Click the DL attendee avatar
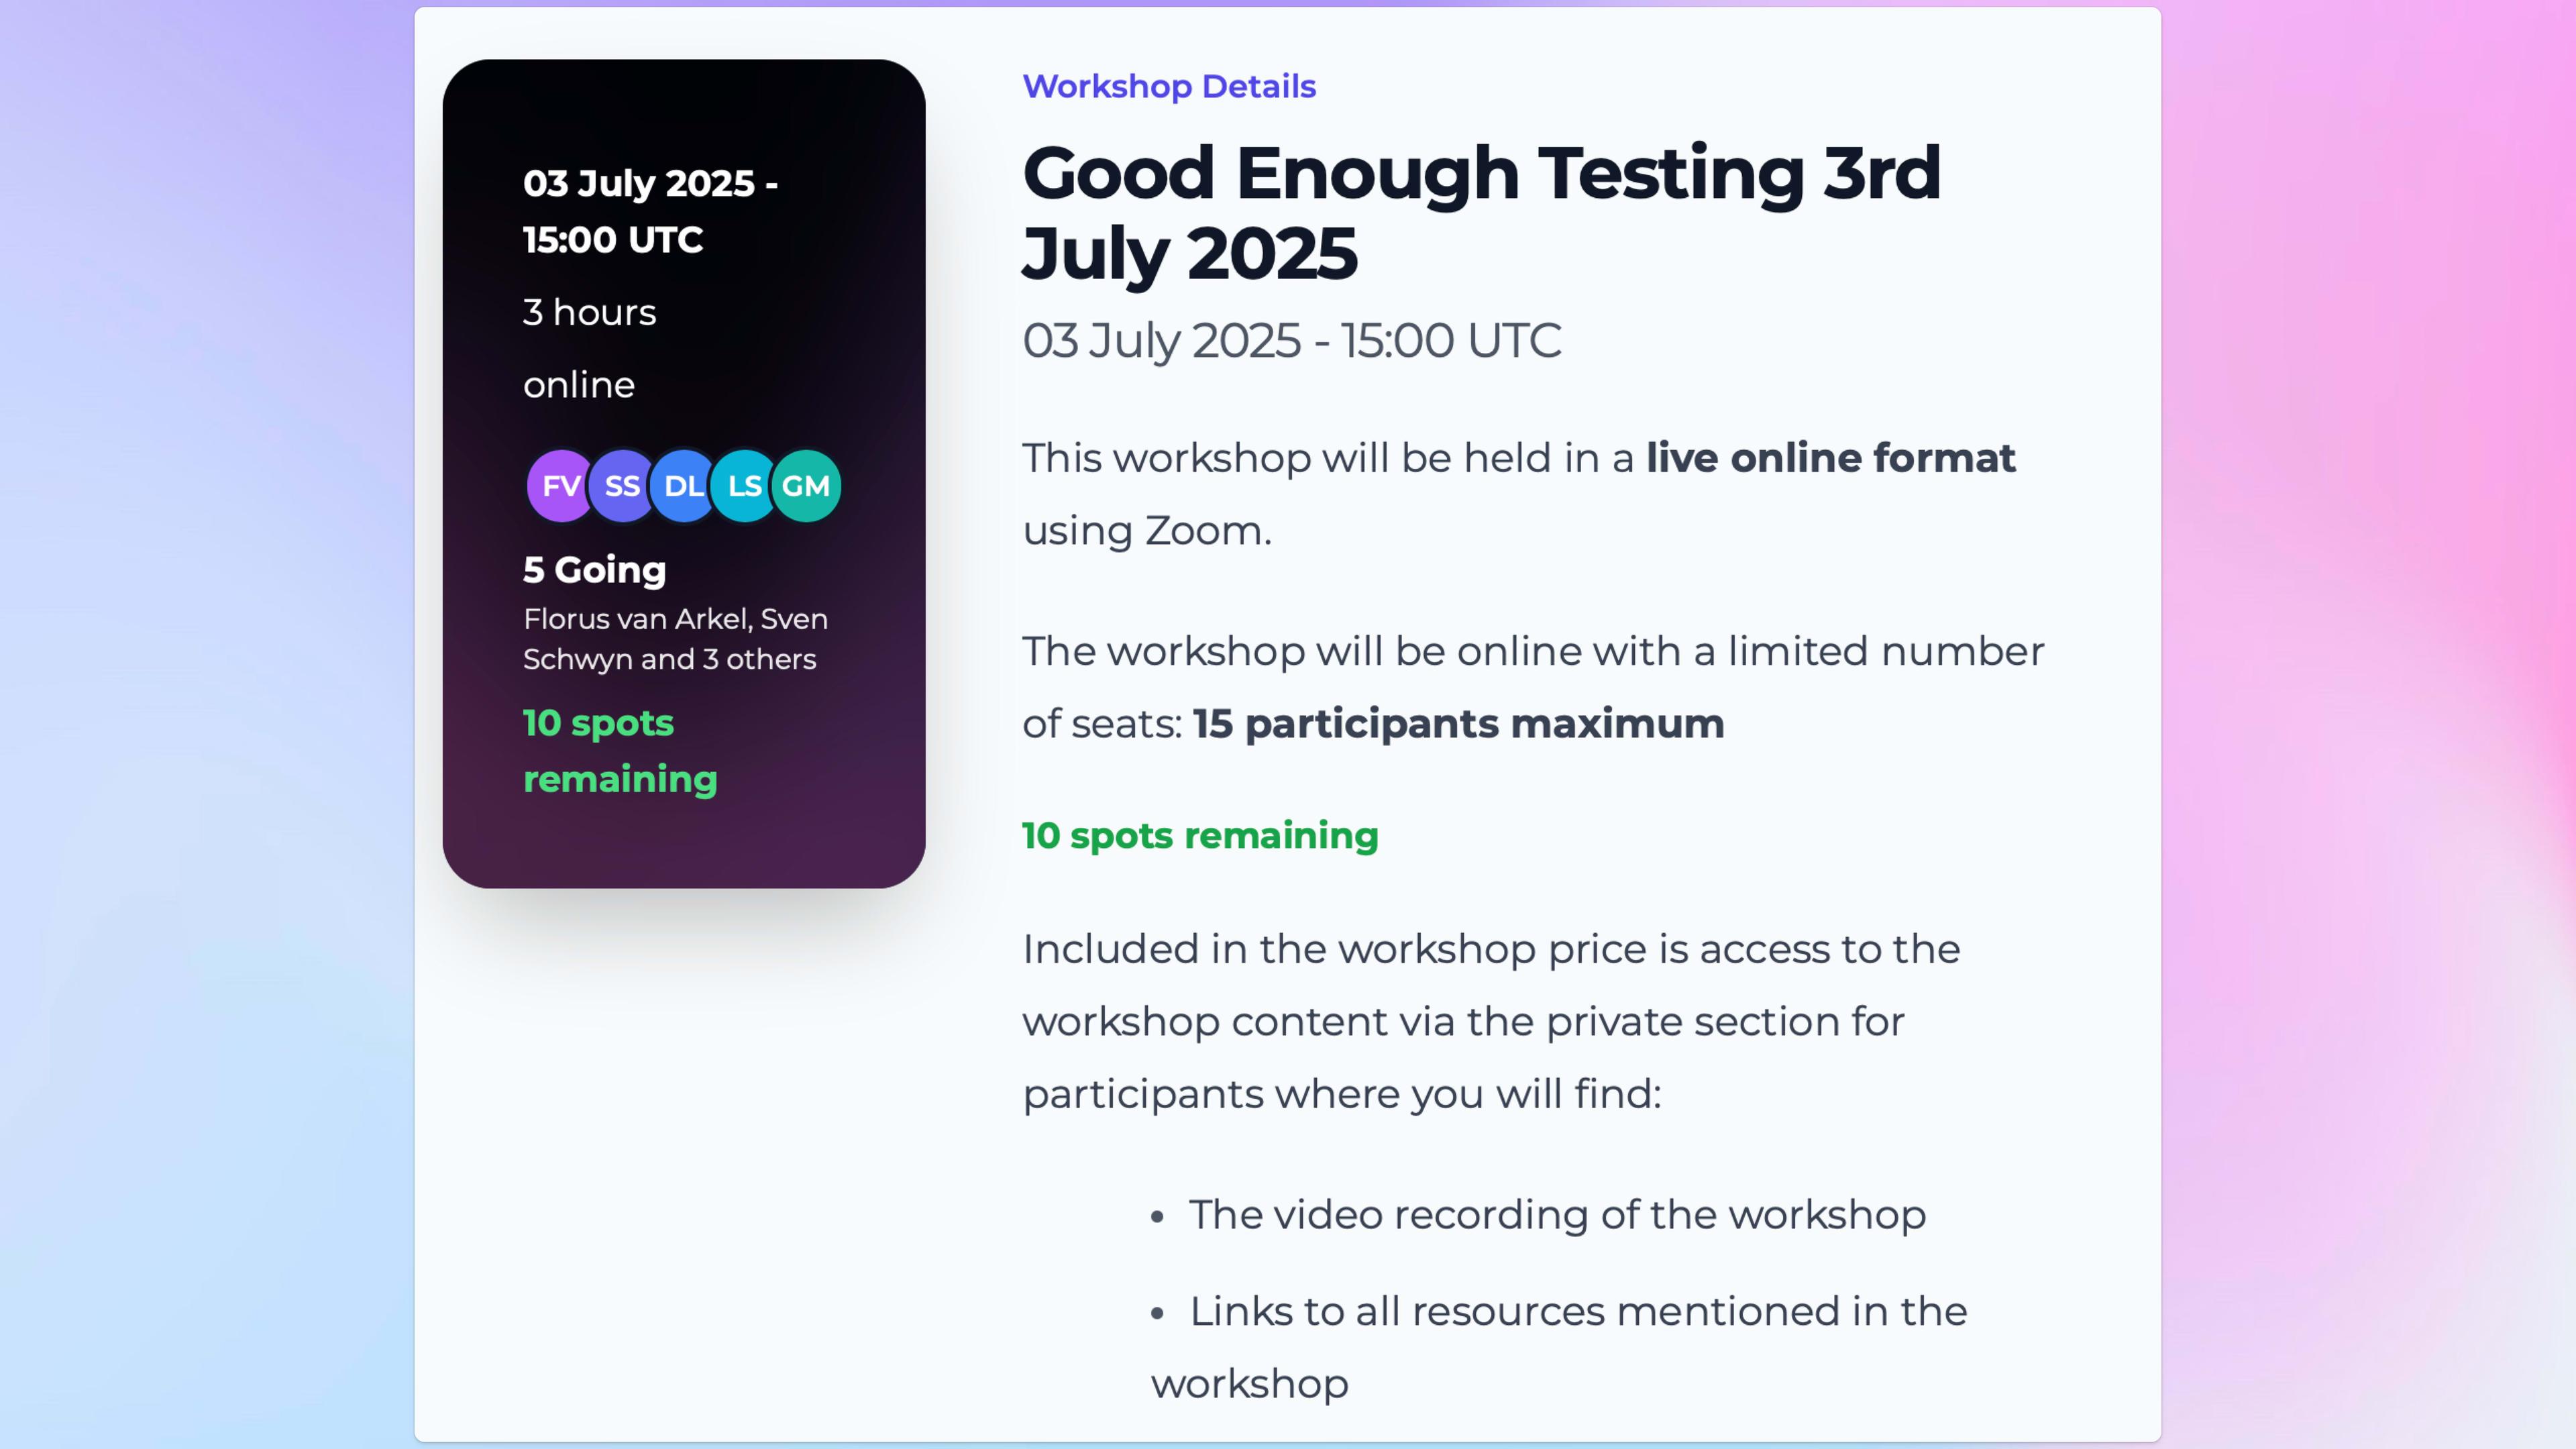The width and height of the screenshot is (2576, 1449). [x=684, y=486]
